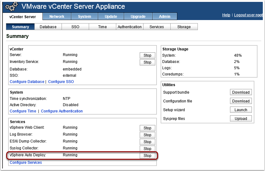Download the Support bundle
The width and height of the screenshot is (265, 171).
pyautogui.click(x=241, y=92)
